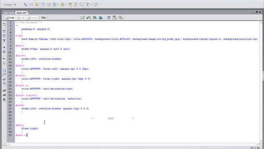
Task: Insert a Hyperlink from the Insert bar
Action: [x=26, y=5]
